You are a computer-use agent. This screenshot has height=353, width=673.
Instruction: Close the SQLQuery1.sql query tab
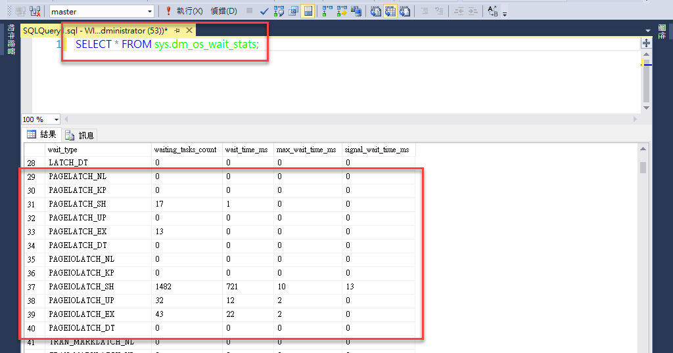[189, 30]
